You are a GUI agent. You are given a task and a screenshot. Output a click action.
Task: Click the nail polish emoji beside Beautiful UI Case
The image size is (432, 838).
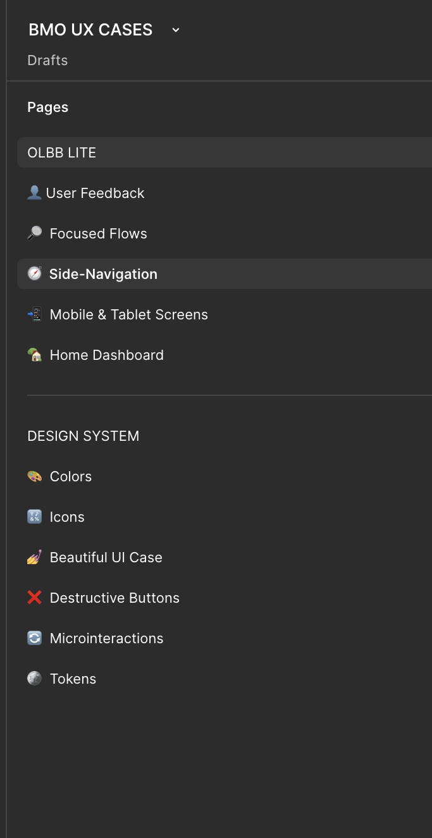[35, 557]
